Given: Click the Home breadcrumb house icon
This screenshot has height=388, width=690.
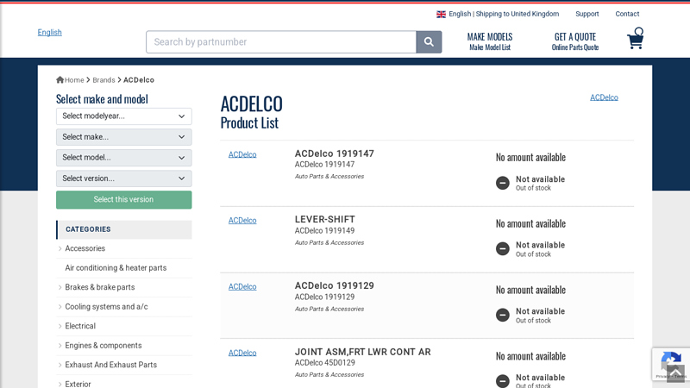Looking at the screenshot, I should (x=60, y=79).
